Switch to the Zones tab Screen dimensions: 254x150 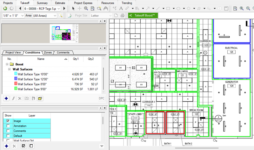48,52
